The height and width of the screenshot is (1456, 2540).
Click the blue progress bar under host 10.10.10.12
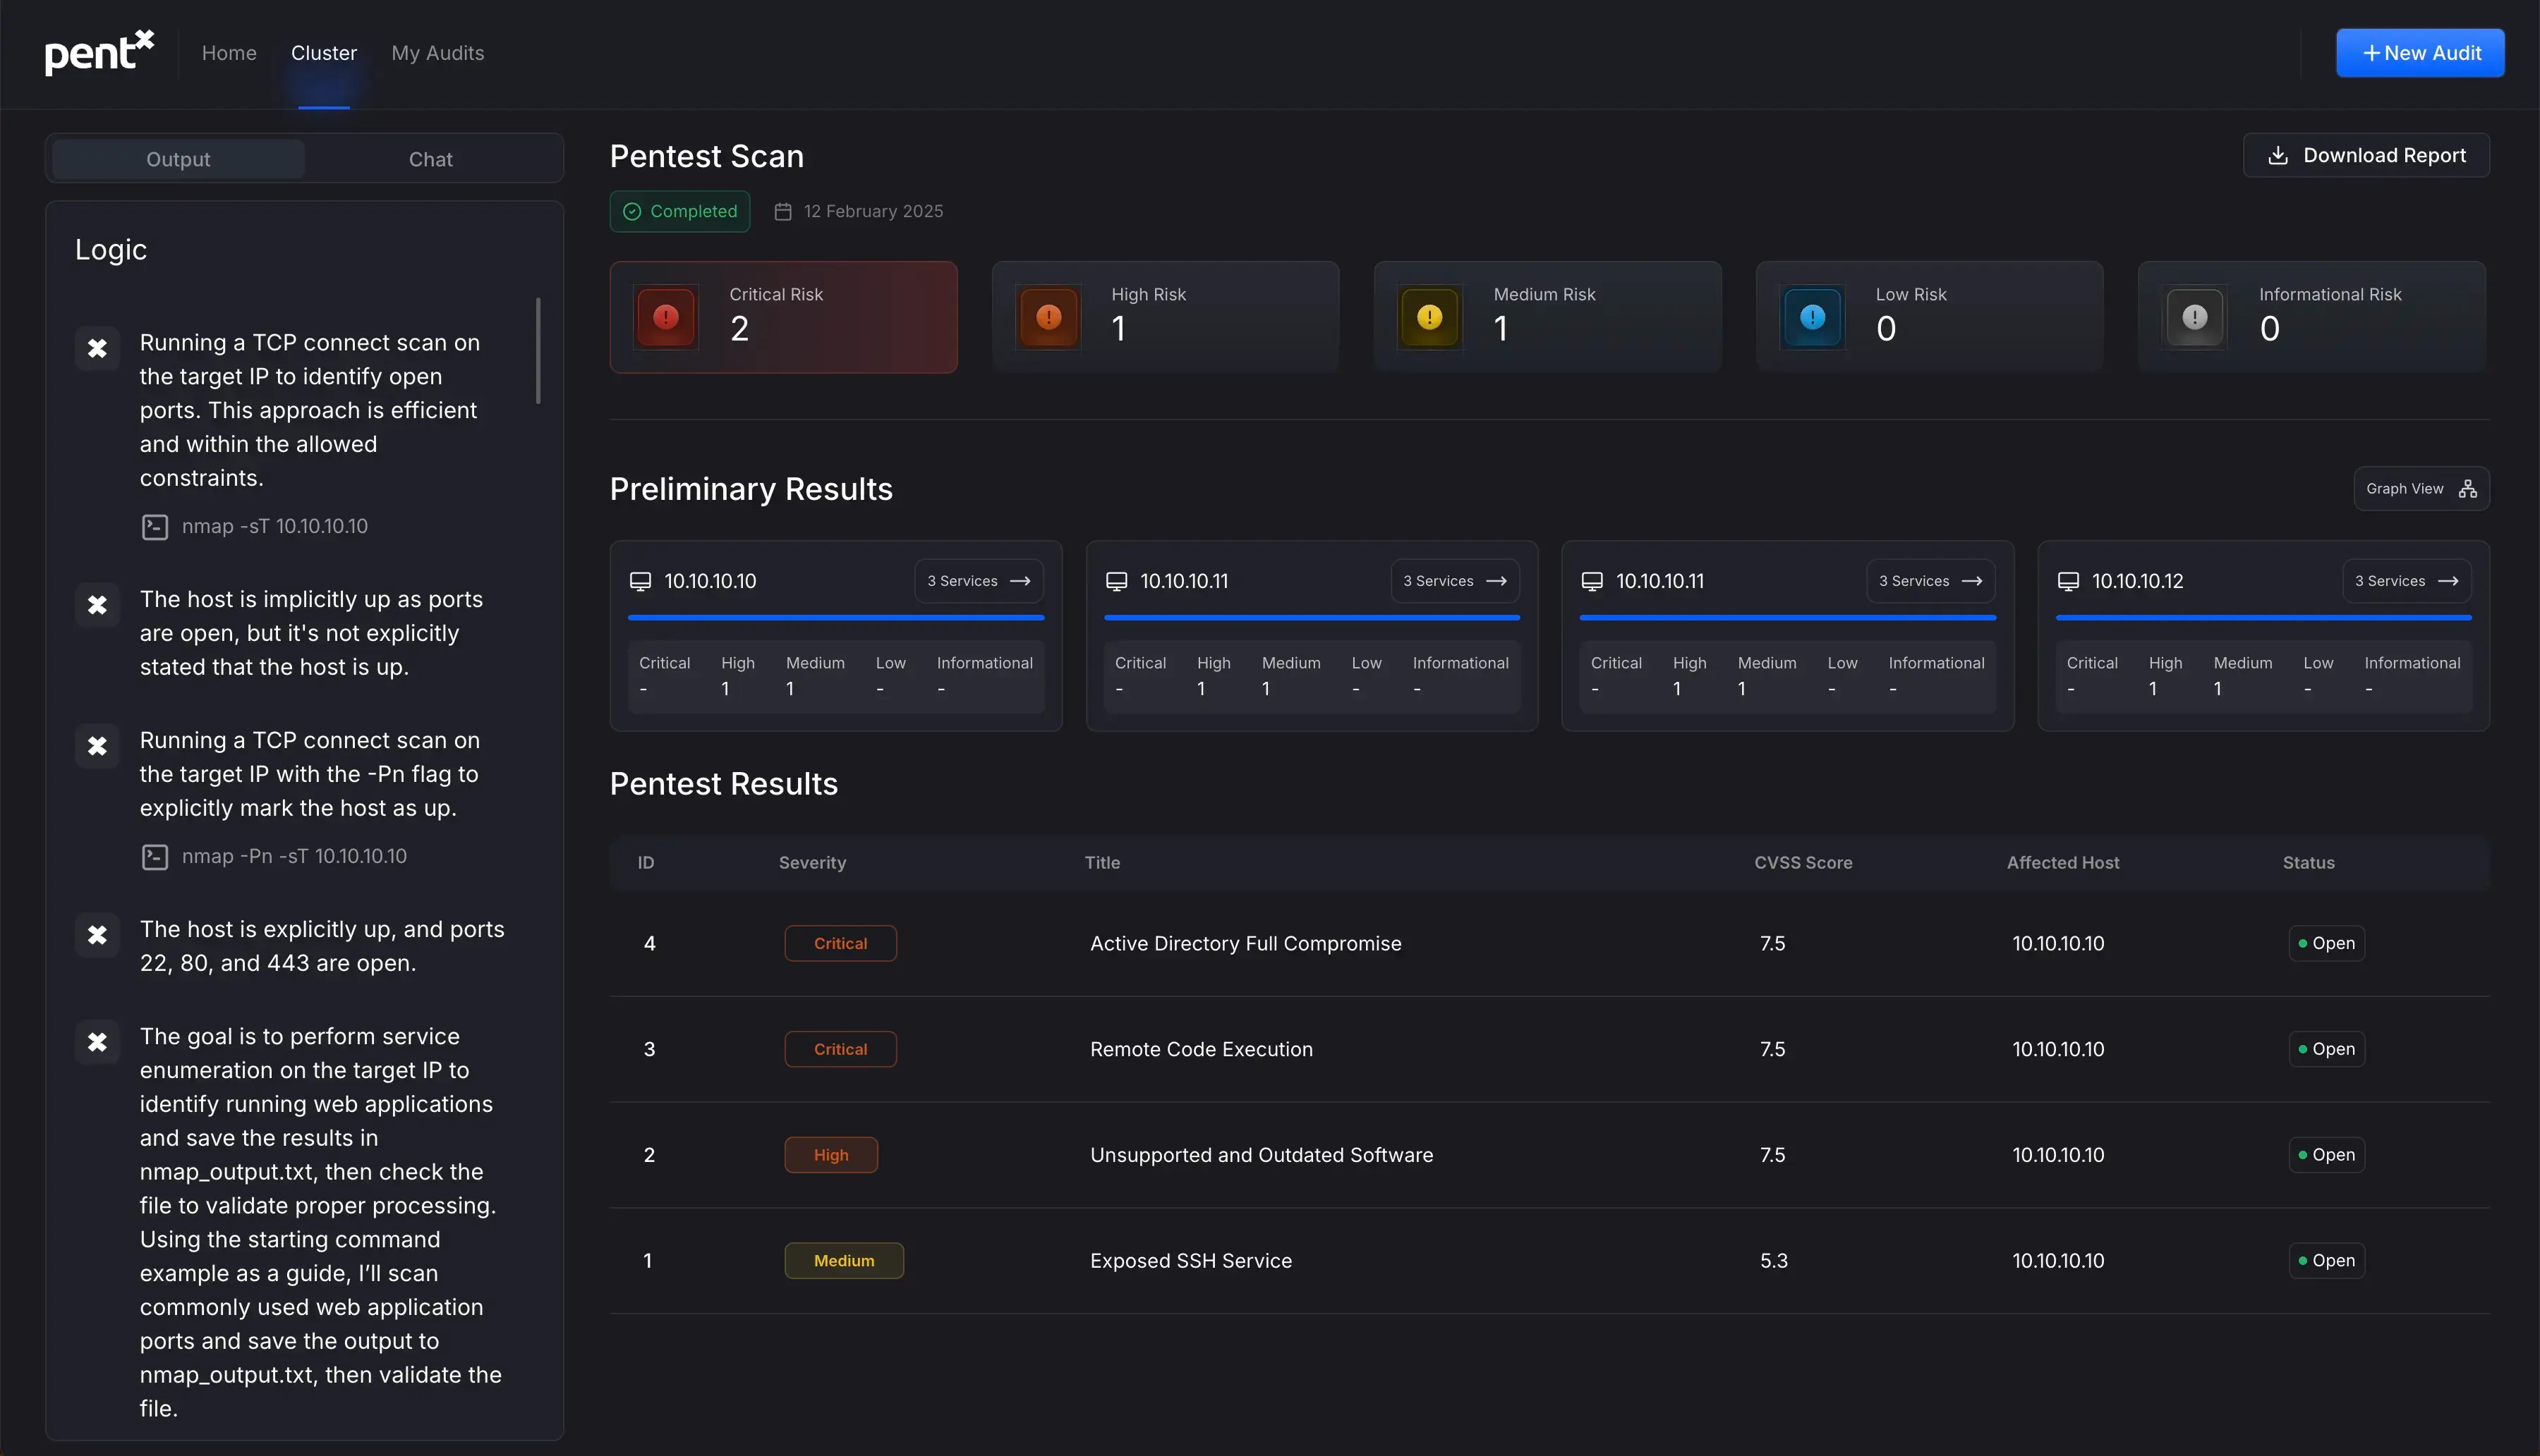(2264, 618)
